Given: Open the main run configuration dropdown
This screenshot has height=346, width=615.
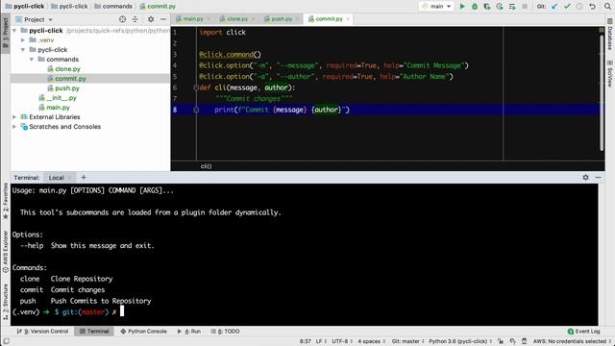Looking at the screenshot, I should [436, 7].
